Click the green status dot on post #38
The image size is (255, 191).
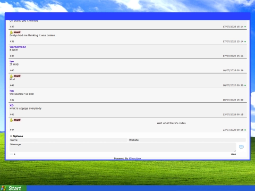[x=245, y=42]
